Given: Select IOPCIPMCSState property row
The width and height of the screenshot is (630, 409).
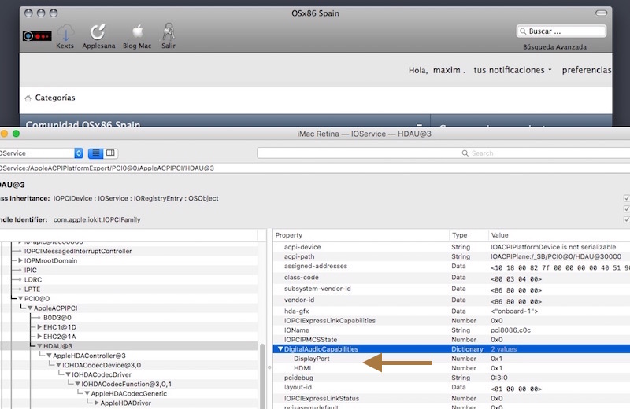Looking at the screenshot, I should pos(451,340).
